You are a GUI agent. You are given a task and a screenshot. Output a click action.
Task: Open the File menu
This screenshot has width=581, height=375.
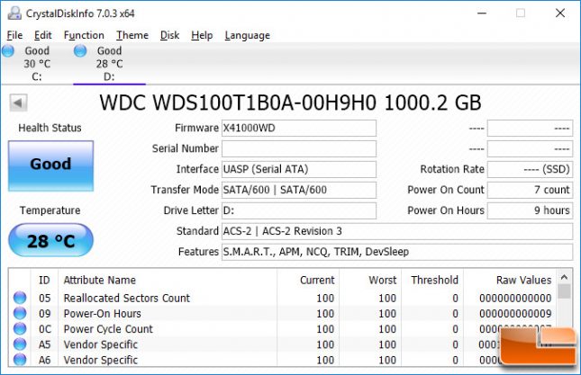(x=14, y=35)
